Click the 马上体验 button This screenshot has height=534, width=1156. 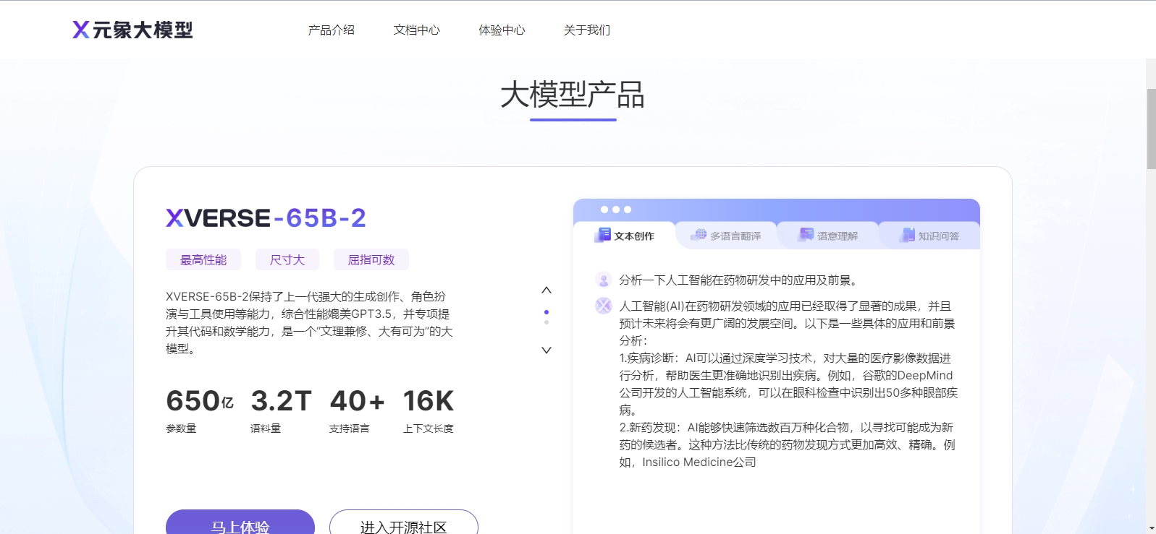pyautogui.click(x=240, y=522)
